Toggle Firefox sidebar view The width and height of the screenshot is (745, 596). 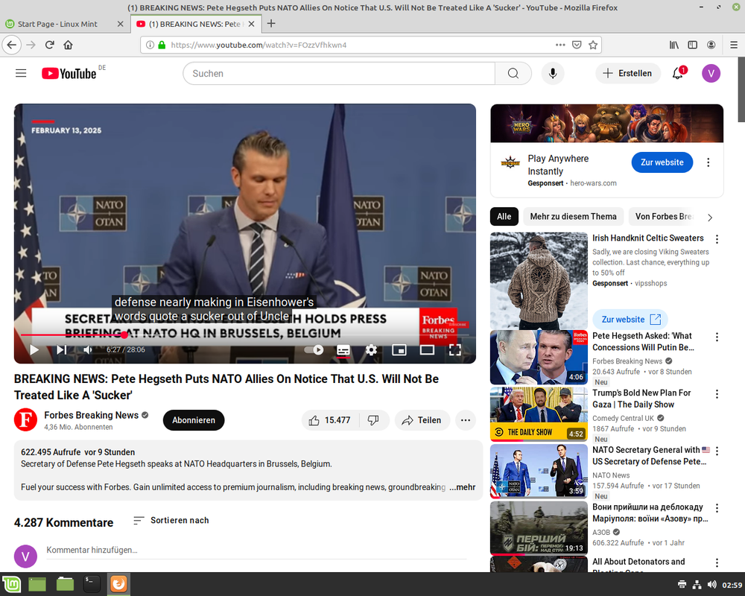point(693,45)
